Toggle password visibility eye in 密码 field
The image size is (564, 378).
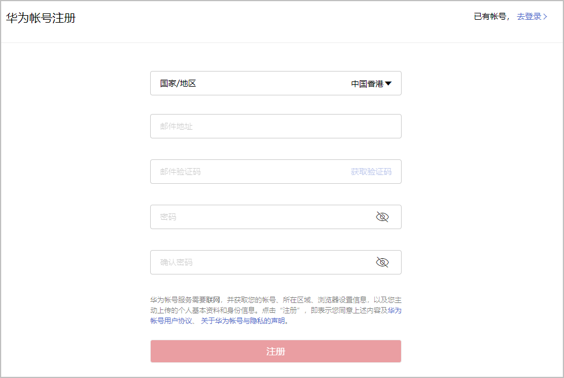point(382,217)
